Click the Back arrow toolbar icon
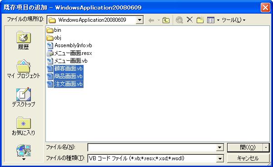Image resolution: width=273 pixels, height=167 pixels. point(151,20)
